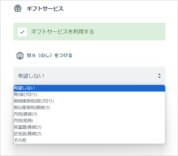Click the gift box icon beside ギフトサービス
Viewport: 178px width, 156px height.
pos(18,8)
